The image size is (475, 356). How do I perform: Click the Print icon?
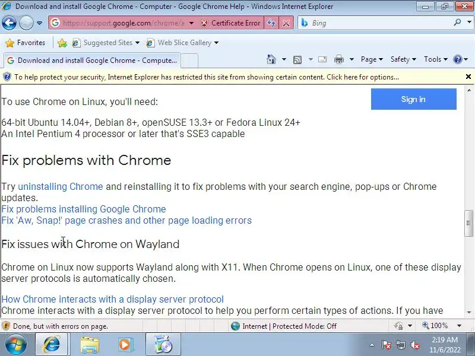click(338, 60)
